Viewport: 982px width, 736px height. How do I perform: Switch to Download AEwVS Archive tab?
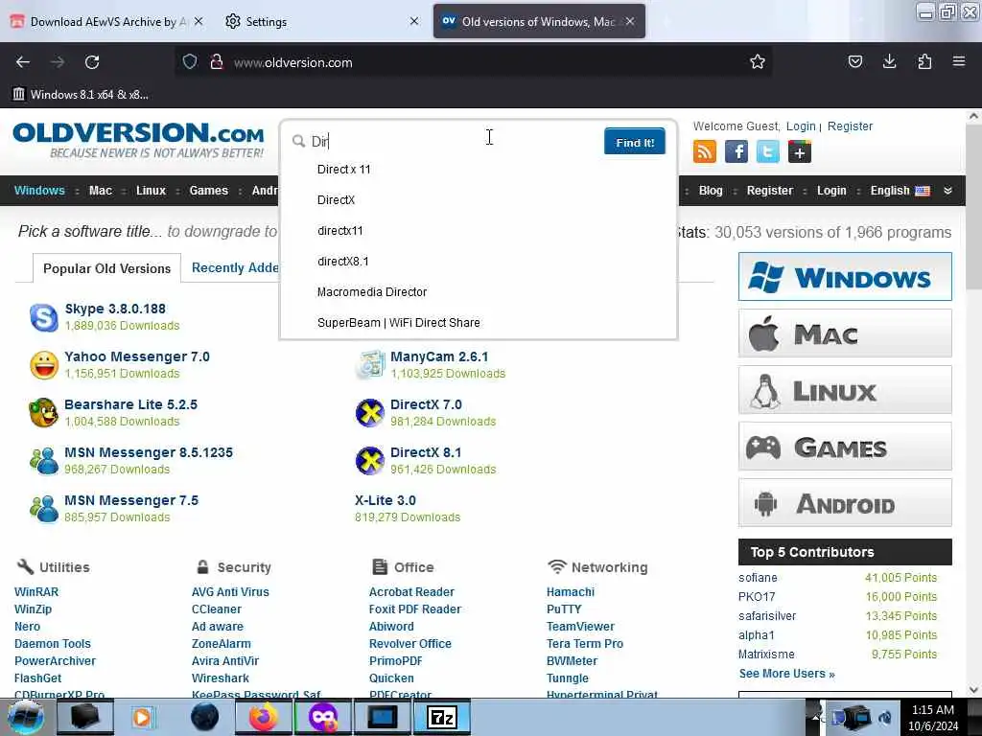click(106, 21)
